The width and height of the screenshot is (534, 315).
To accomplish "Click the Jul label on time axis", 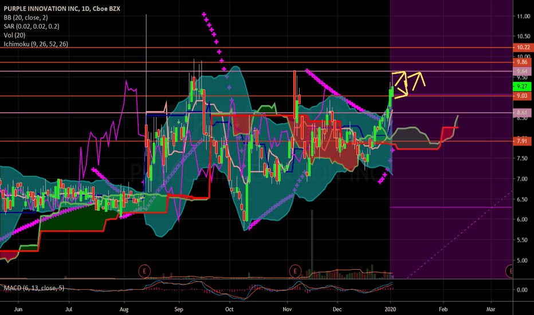I will coord(68,309).
